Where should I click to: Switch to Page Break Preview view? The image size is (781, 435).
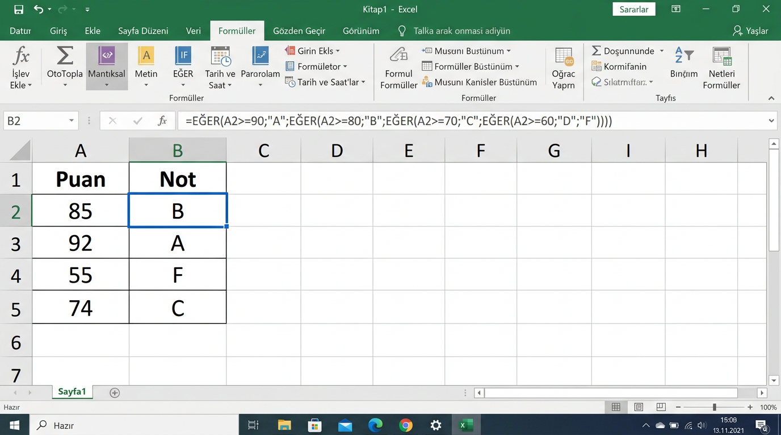click(x=661, y=407)
